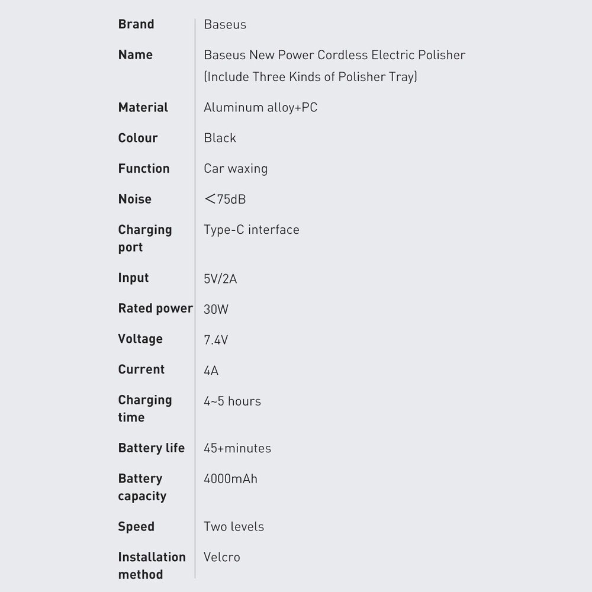Select the '4000mAh' battery capacity value

click(231, 478)
